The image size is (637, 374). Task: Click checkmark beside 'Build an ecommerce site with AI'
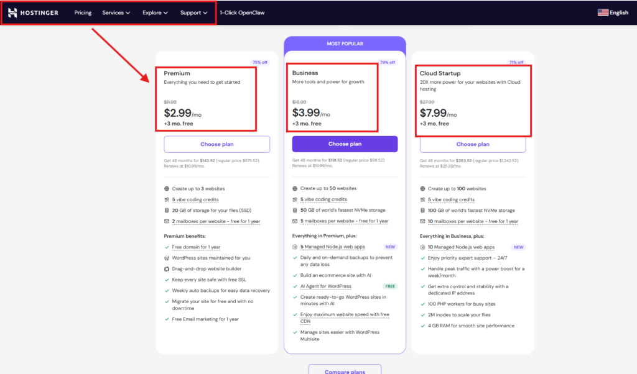295,275
